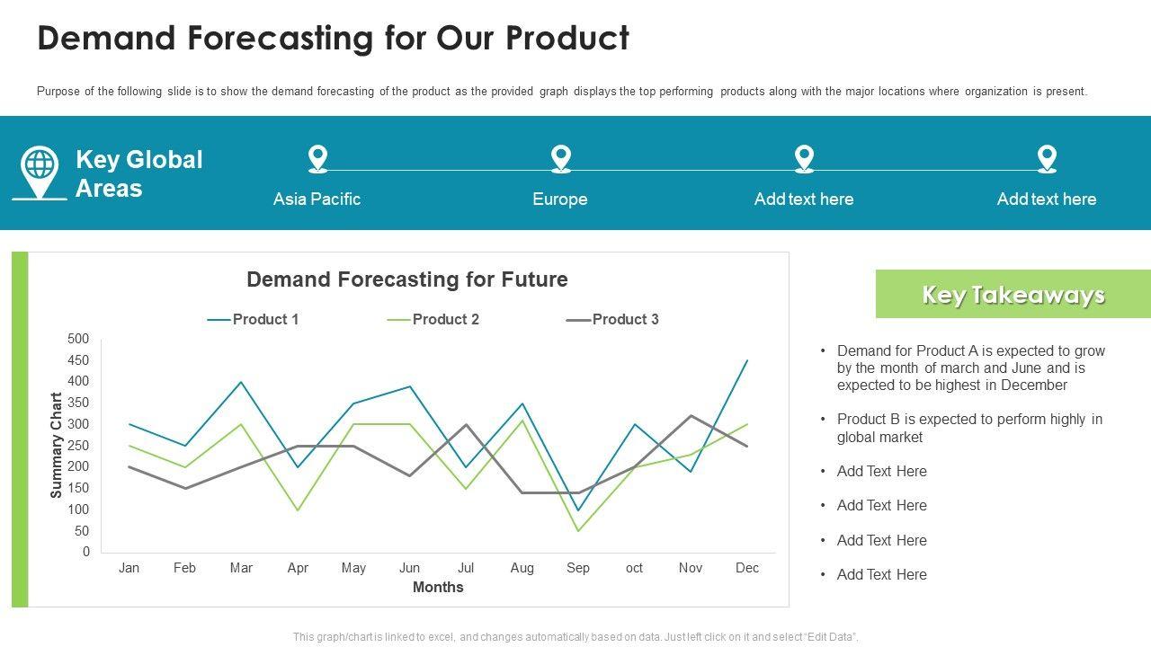Click the Key Global Areas heading
Screen dimensions: 1151x647
tap(138, 173)
